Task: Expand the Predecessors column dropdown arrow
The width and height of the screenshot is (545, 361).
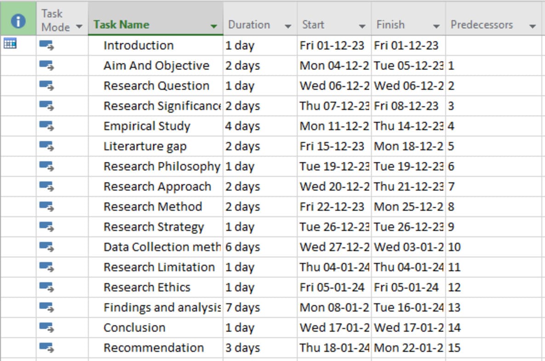Action: point(533,26)
